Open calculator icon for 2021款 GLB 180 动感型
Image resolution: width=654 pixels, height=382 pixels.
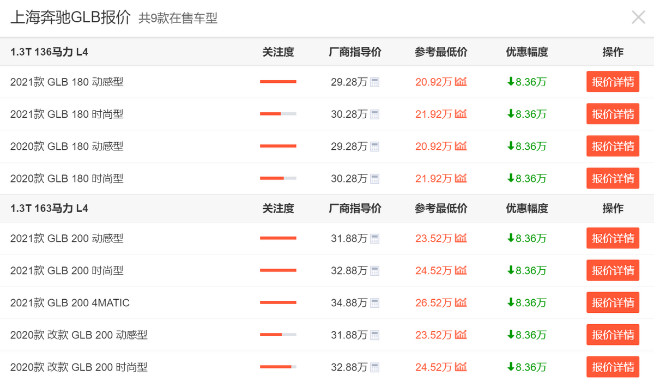[x=375, y=82]
